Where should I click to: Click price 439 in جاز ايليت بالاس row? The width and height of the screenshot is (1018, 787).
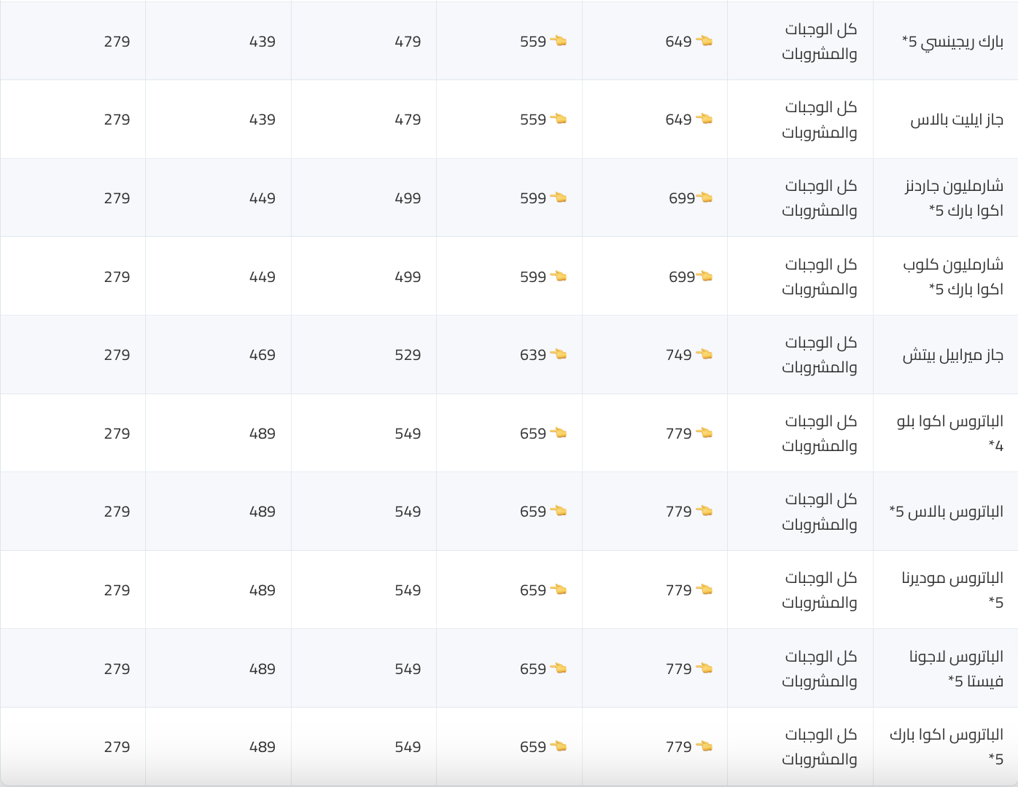coord(263,120)
